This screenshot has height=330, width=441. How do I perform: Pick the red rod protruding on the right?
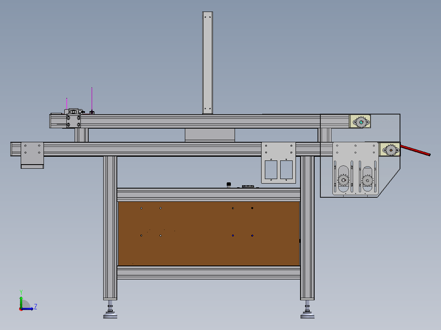click(415, 150)
